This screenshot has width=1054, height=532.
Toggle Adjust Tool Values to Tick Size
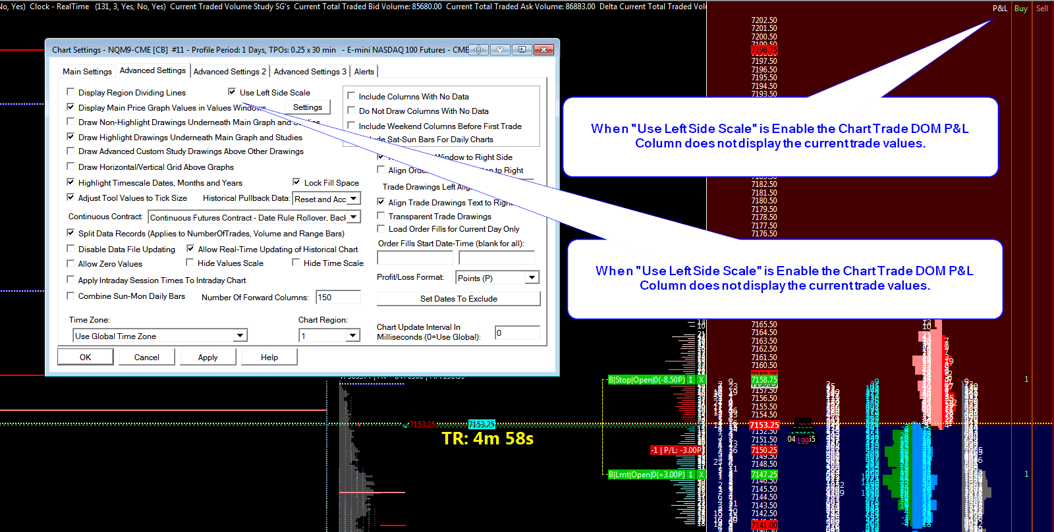[70, 198]
